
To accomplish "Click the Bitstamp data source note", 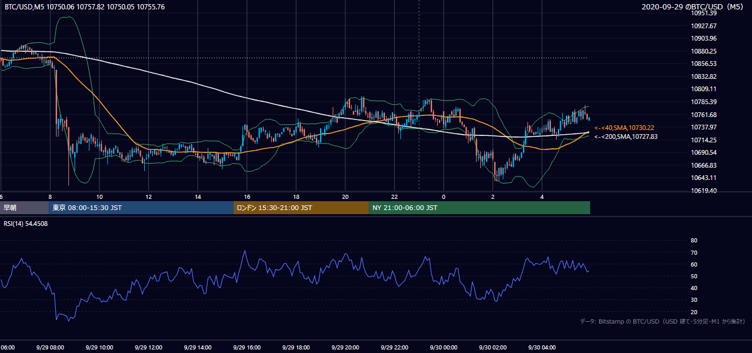I will pyautogui.click(x=663, y=321).
